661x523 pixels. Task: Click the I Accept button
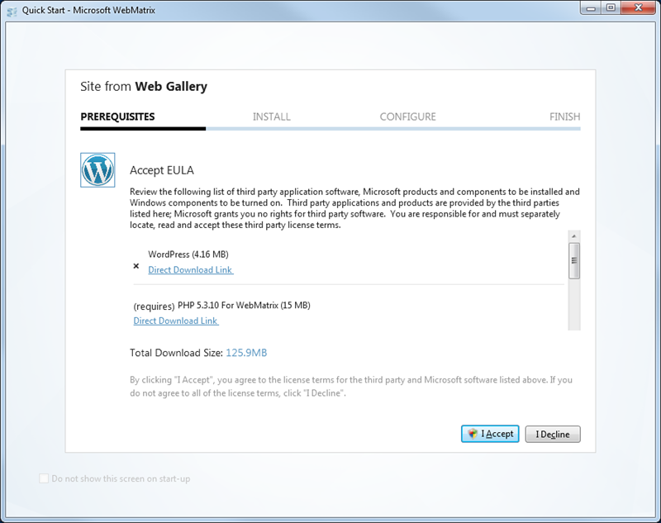click(x=490, y=434)
